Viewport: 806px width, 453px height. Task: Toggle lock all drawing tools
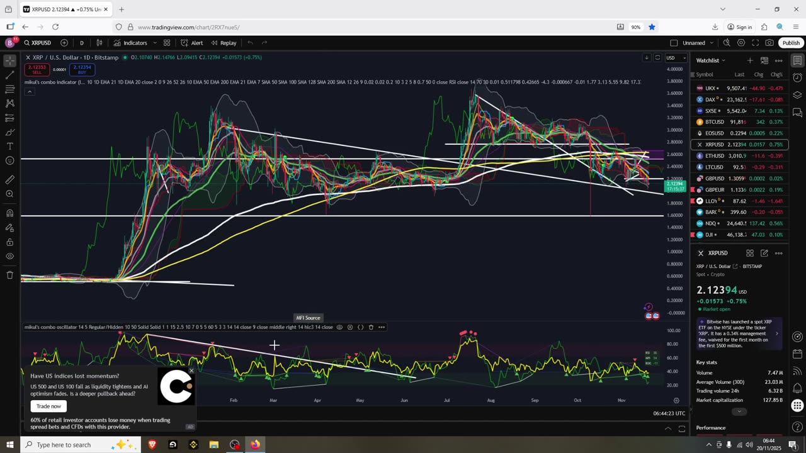point(9,242)
